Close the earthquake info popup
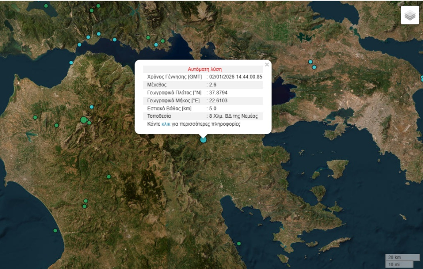Viewport: 423px width, 269px height. pyautogui.click(x=267, y=65)
